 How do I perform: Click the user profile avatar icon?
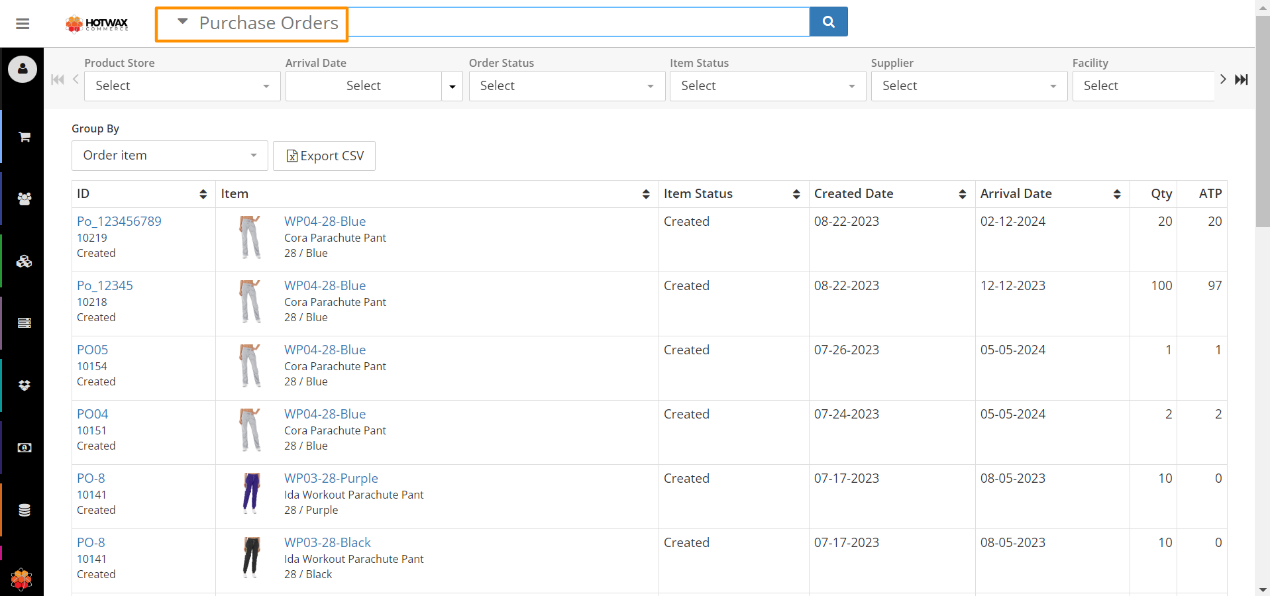click(x=23, y=69)
